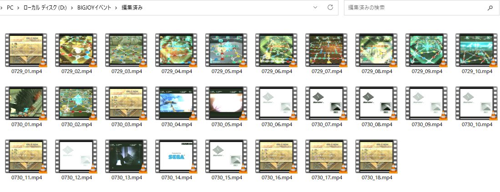500x192 pixels.
Task: Select the 0730_14.mp4 SEGA video thumbnail
Action: tap(177, 157)
